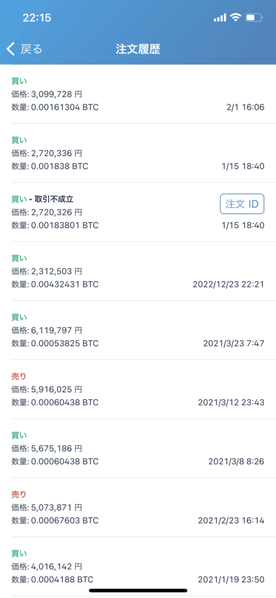Open the buy order priced 5,675,186 円

click(138, 448)
